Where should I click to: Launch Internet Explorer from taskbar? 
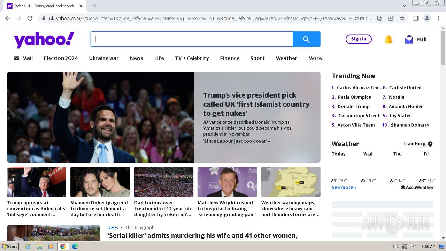point(28,246)
